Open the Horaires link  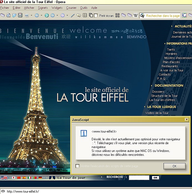(x=171, y=54)
